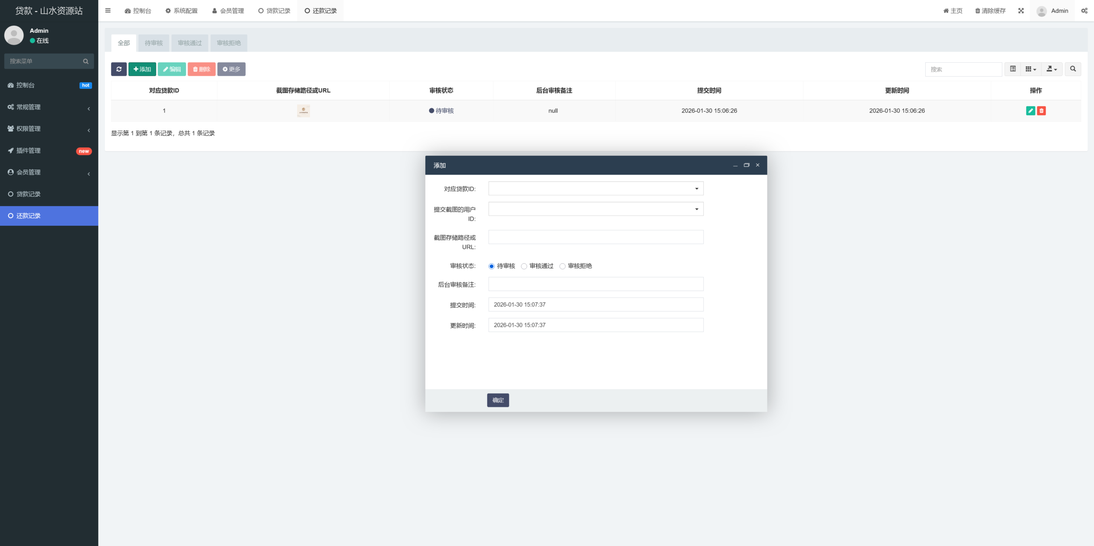Click the red delete icon in row
This screenshot has height=546, width=1094.
(x=1041, y=111)
